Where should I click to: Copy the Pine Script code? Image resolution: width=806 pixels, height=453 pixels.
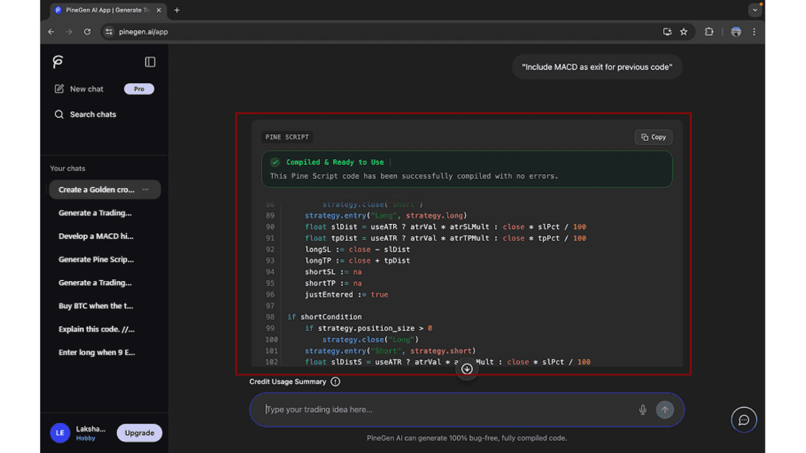coord(654,137)
